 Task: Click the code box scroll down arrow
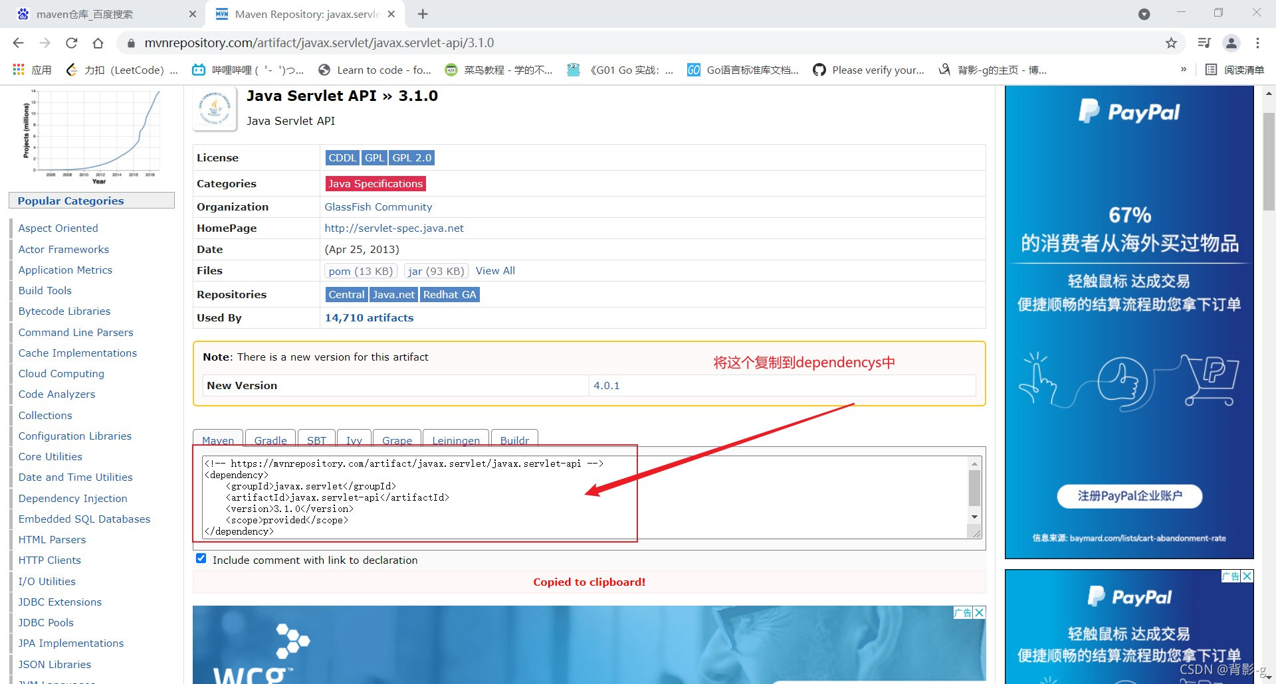[974, 517]
